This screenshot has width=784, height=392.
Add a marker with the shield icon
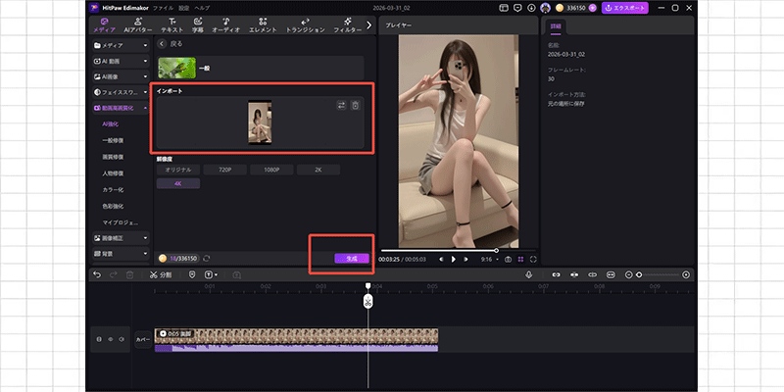point(192,275)
